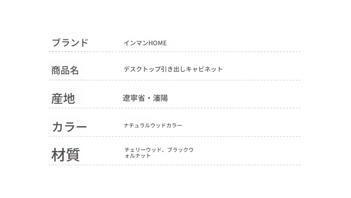This screenshot has width=351, height=198.
Task: Click the 商品名 label
Action: tap(65, 71)
